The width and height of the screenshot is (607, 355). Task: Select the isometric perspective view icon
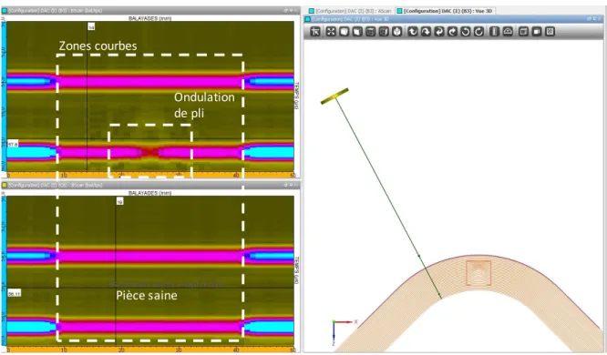pyautogui.click(x=396, y=32)
